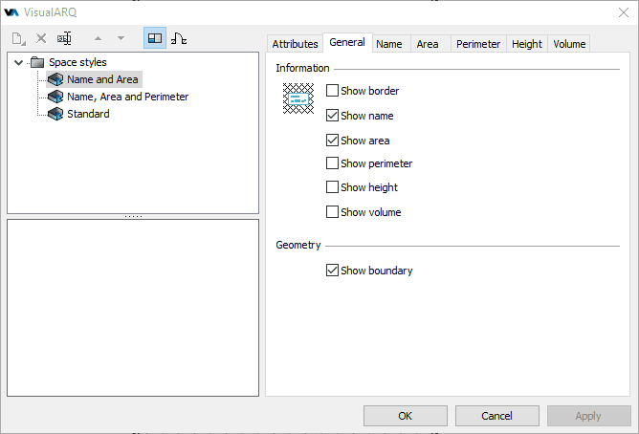This screenshot has width=639, height=434.
Task: Enable the Show volume checkbox
Action: point(332,212)
